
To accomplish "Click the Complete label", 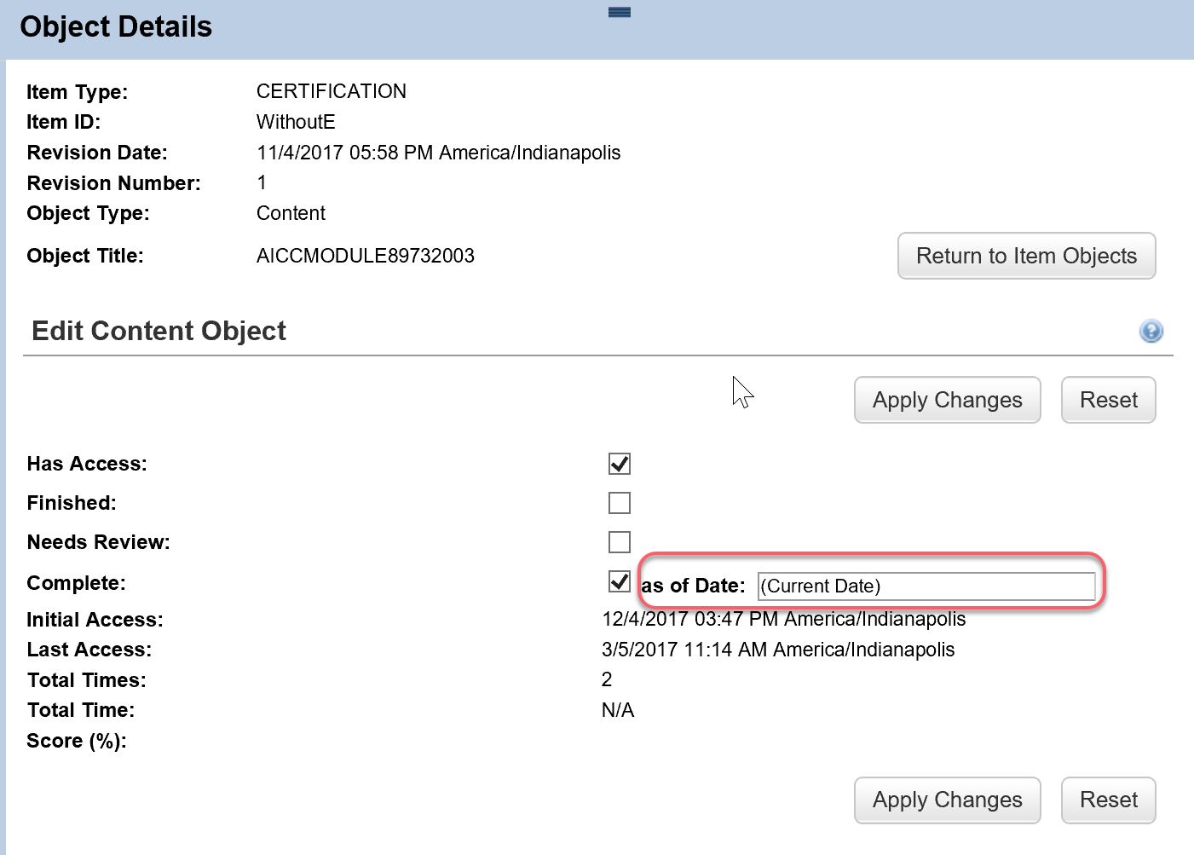I will pos(76,583).
